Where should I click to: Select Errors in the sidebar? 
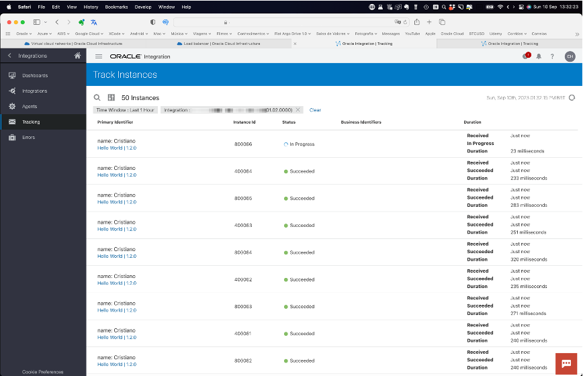tap(28, 138)
